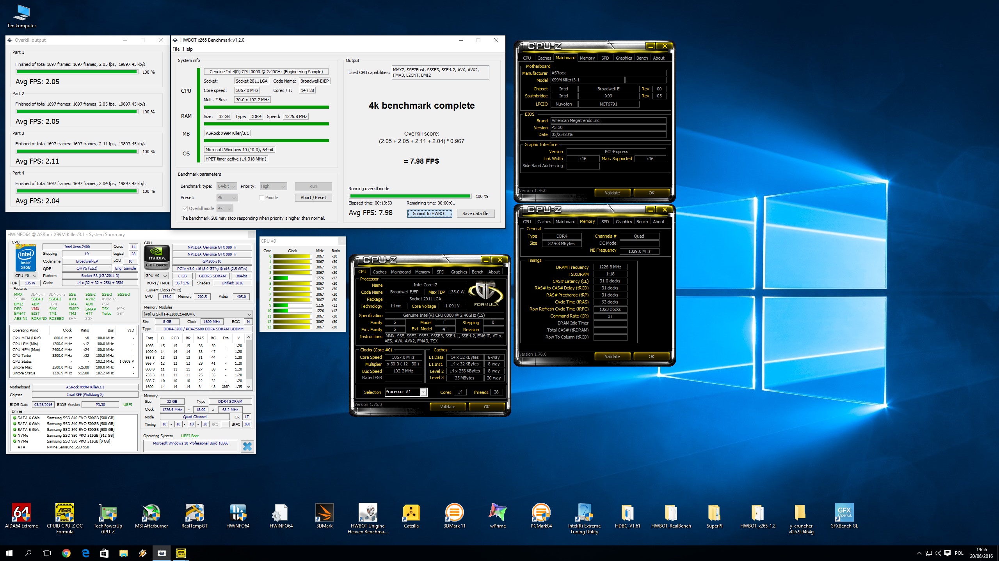Open Priority High dropdown
The height and width of the screenshot is (561, 999).
[273, 186]
